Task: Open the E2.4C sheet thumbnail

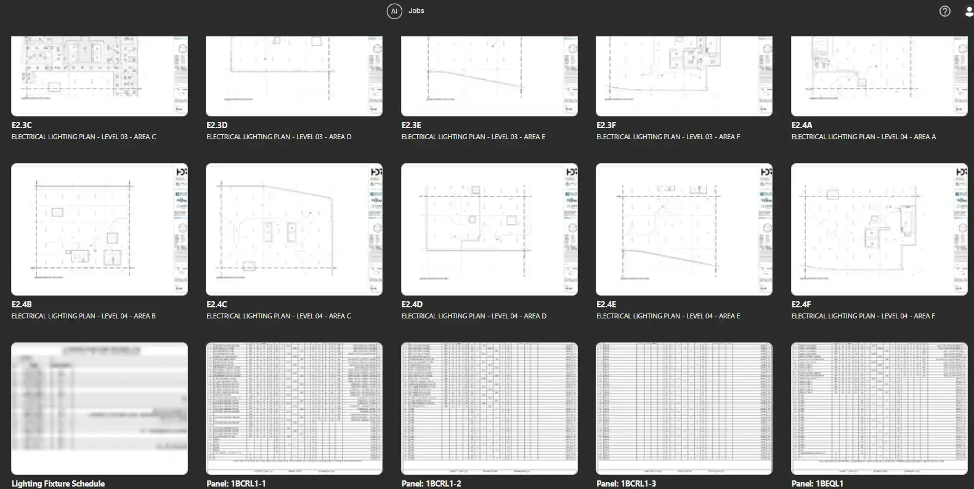Action: tap(294, 229)
